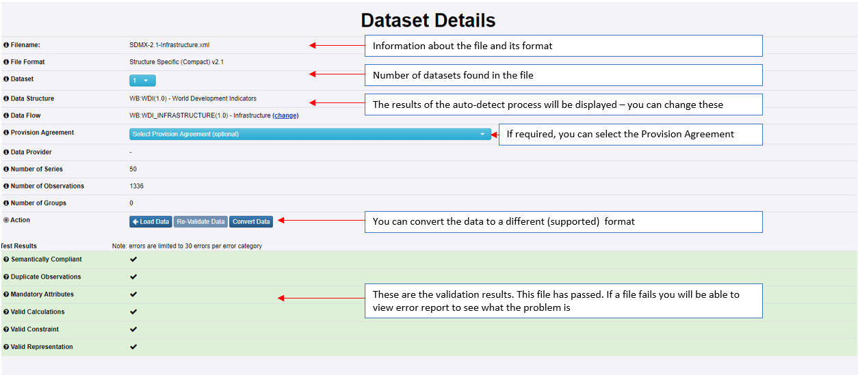Click the icon next to Action label
This screenshot has width=858, height=375.
(6, 221)
